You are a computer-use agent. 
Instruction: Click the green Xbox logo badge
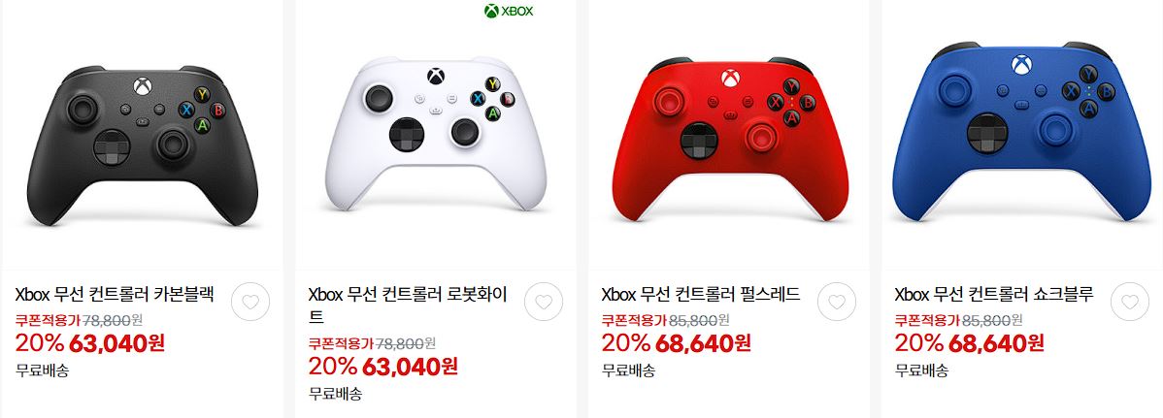[509, 11]
